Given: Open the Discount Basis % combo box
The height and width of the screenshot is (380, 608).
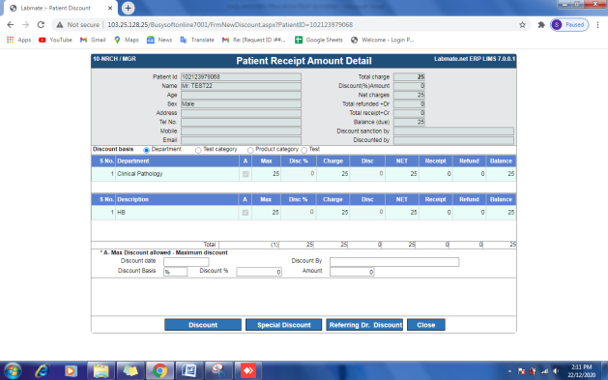Looking at the screenshot, I should tap(175, 272).
